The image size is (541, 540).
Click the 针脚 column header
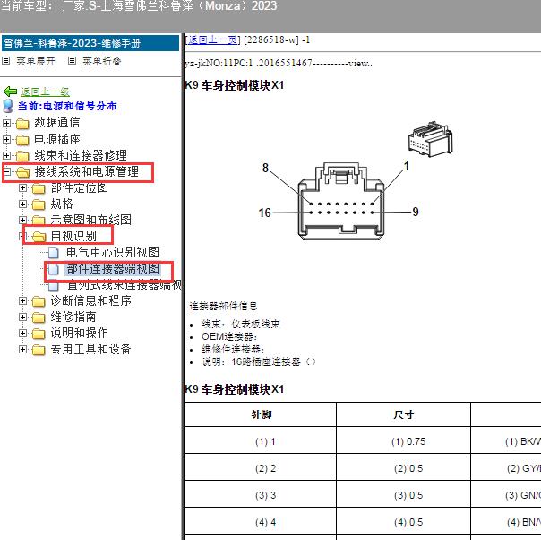(x=261, y=414)
